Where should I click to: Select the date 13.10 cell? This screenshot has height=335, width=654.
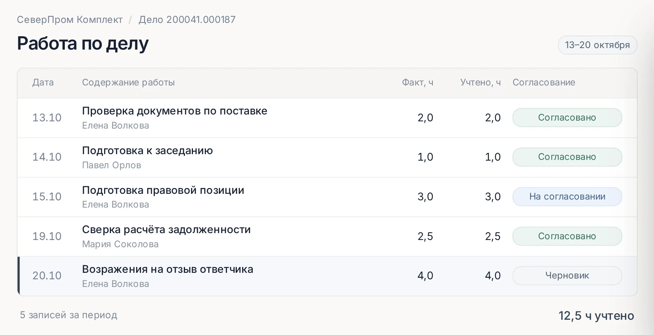(47, 118)
